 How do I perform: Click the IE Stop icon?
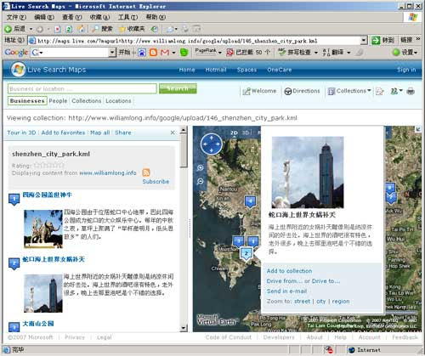(x=58, y=29)
